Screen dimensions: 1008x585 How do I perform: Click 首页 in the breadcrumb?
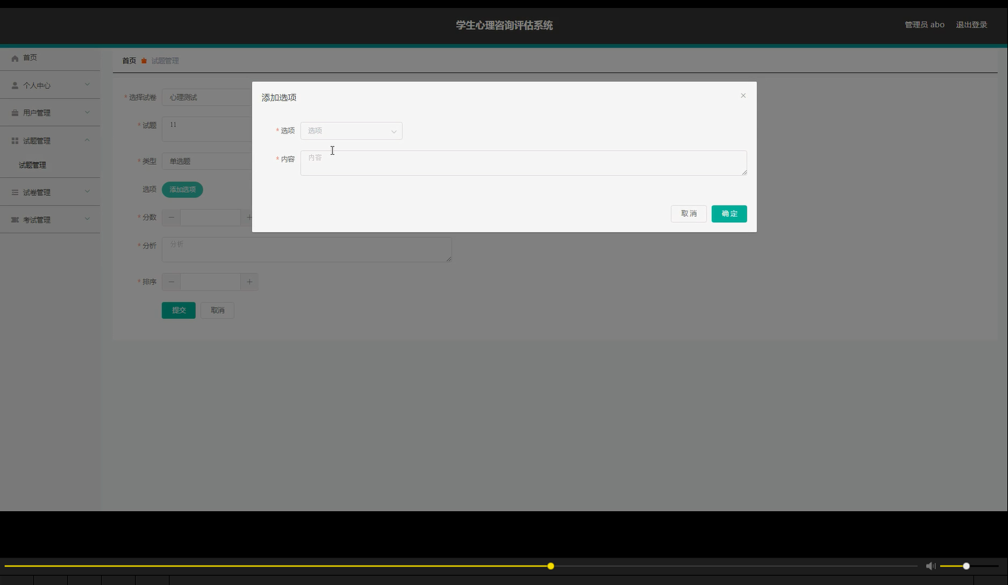coord(129,60)
